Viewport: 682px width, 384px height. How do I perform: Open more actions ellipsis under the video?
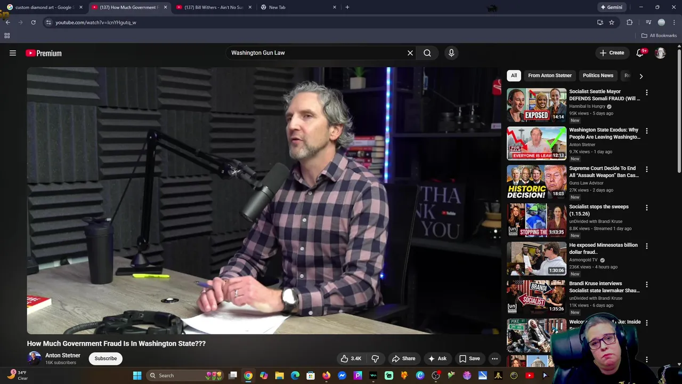point(494,358)
